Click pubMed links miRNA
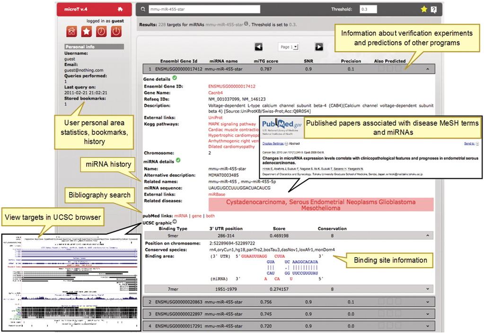 pyautogui.click(x=181, y=216)
